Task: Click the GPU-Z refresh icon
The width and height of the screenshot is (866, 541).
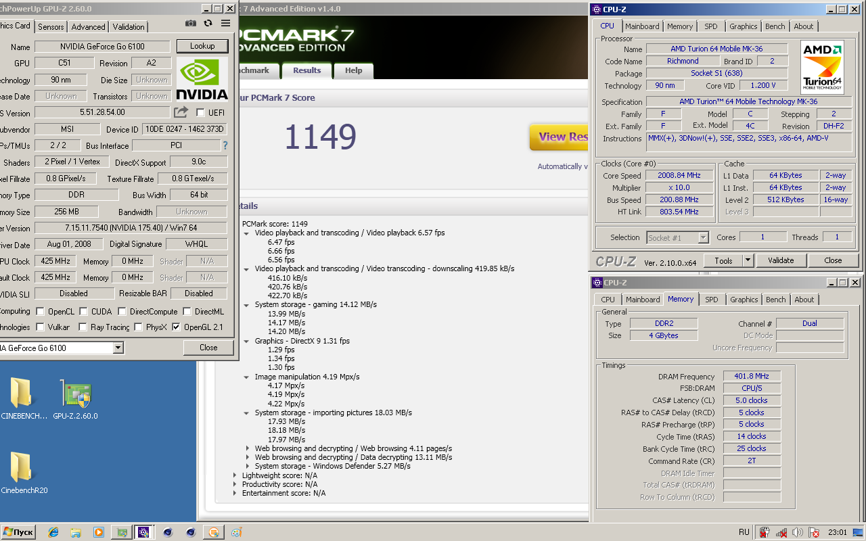Action: click(208, 24)
